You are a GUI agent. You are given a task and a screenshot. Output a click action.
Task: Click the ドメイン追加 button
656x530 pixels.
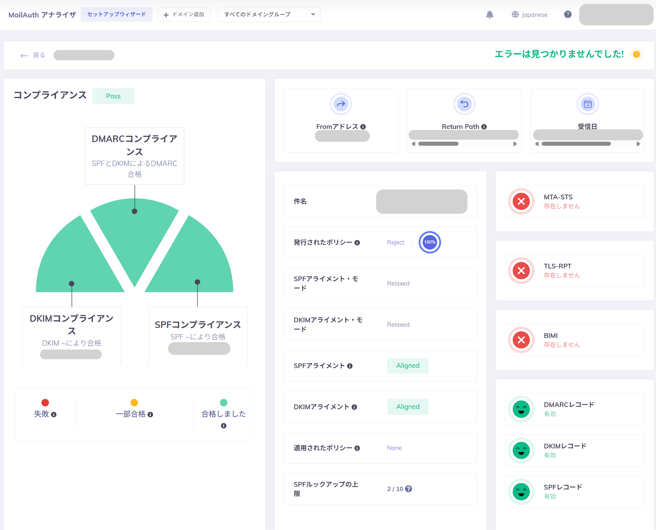point(184,14)
